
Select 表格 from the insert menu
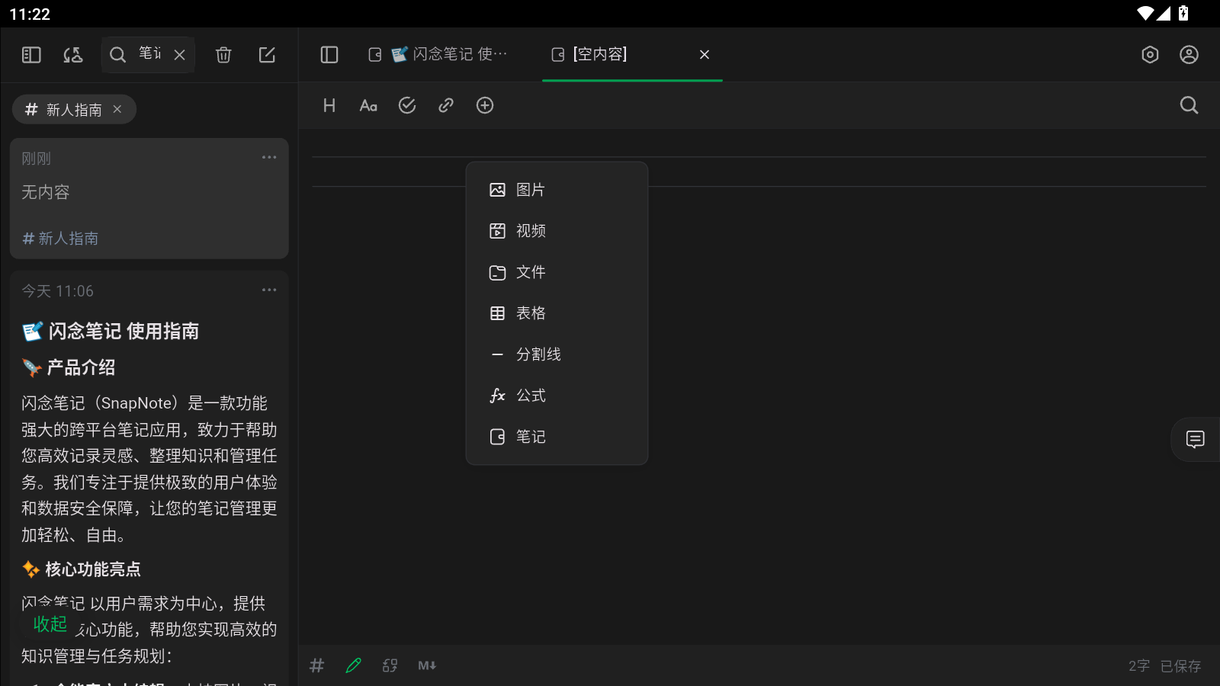[x=531, y=313]
